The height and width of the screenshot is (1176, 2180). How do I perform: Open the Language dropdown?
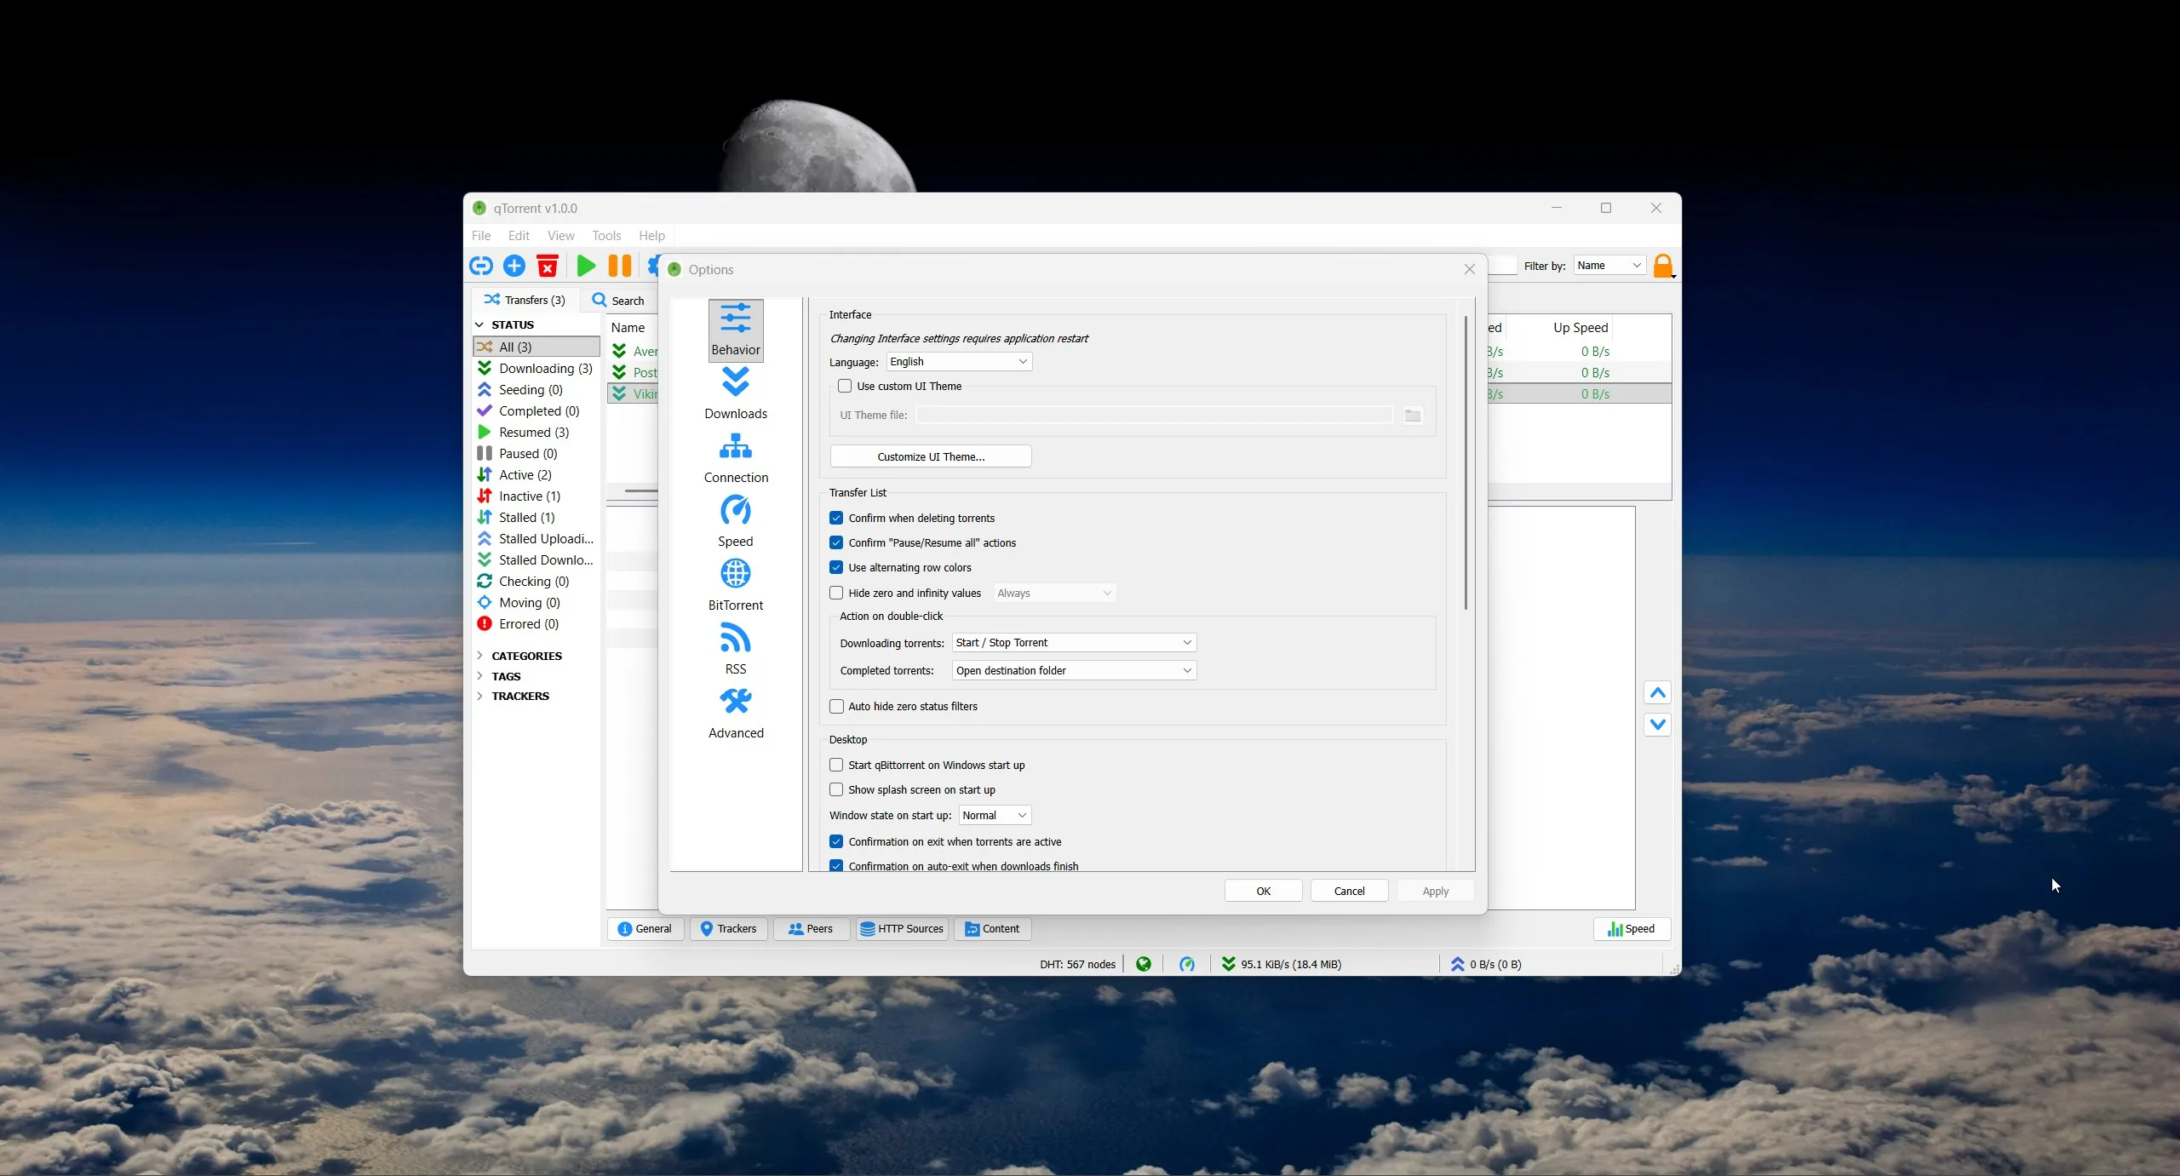(x=959, y=362)
